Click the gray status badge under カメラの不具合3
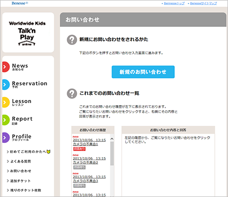228x197 pixels. point(80,185)
